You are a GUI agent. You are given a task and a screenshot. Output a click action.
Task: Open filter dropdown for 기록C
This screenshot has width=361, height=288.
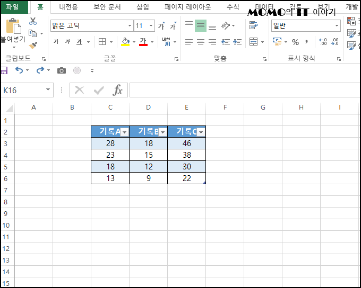click(201, 132)
